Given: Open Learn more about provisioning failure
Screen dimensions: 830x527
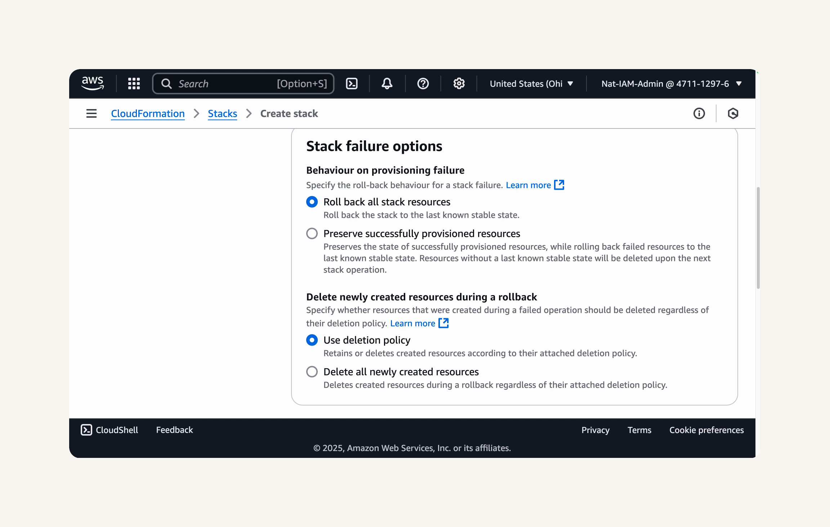Looking at the screenshot, I should [528, 185].
